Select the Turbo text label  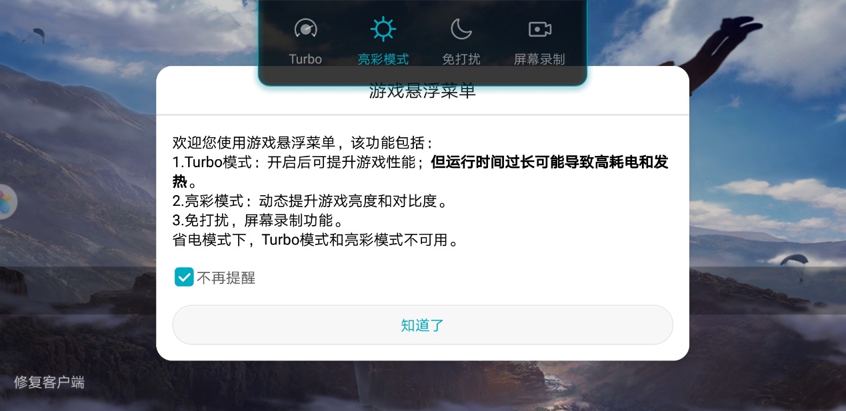[305, 59]
